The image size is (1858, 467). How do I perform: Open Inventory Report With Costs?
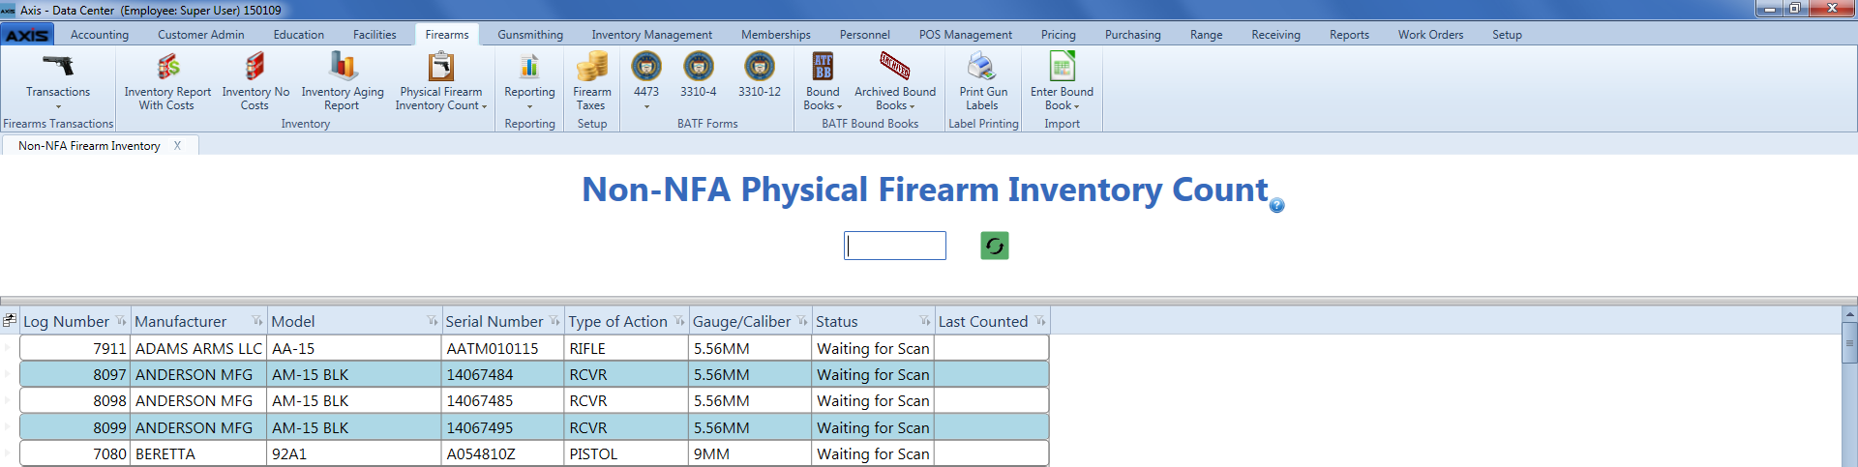167,81
